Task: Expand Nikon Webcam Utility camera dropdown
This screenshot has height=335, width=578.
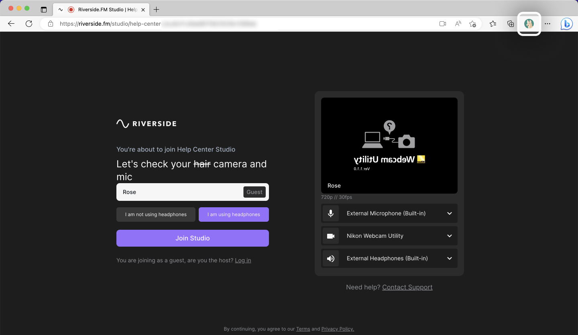Action: coord(389,236)
